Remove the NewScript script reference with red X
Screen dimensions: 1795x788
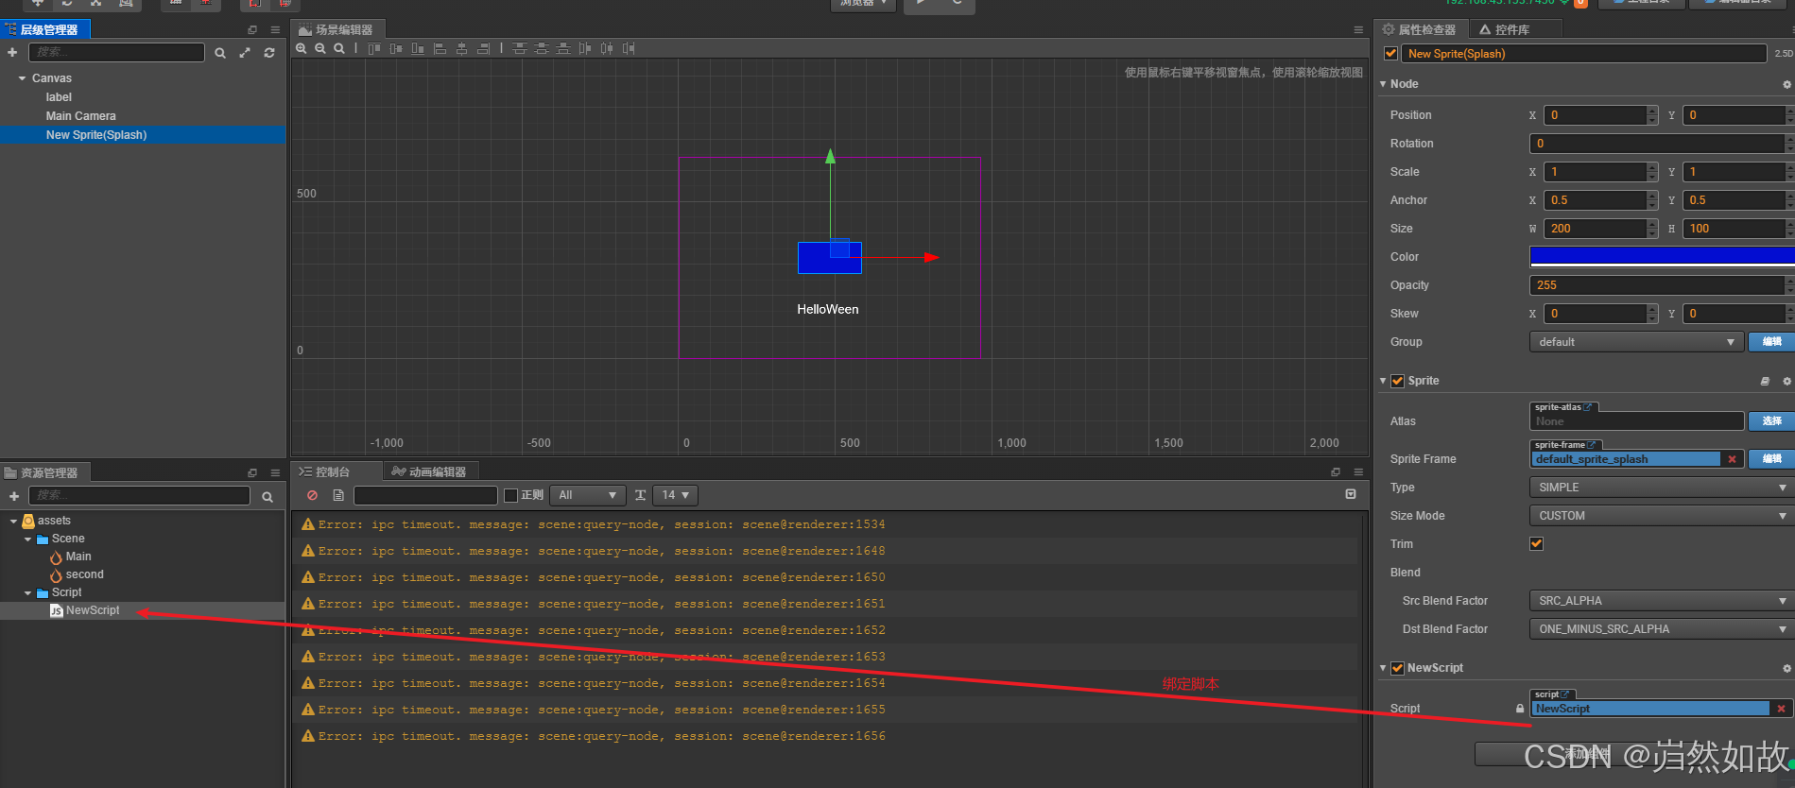(1781, 709)
